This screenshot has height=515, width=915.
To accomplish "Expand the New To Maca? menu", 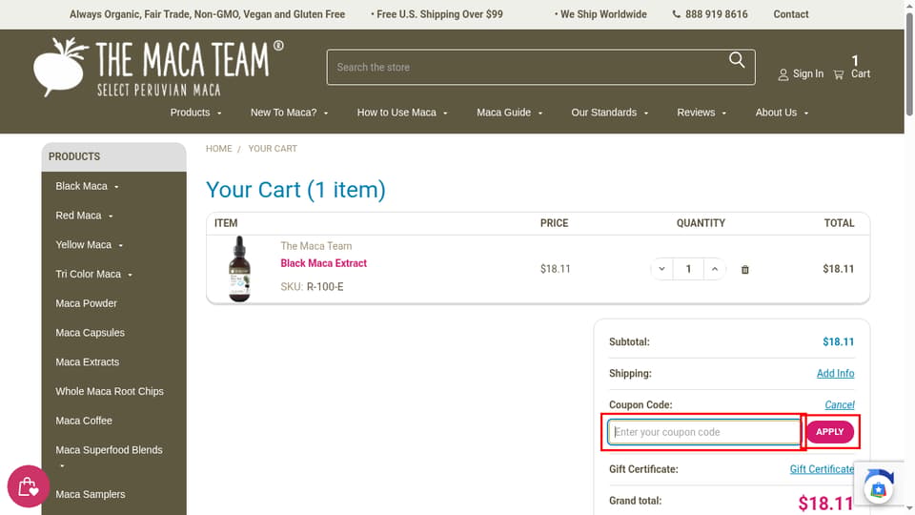I will (289, 113).
